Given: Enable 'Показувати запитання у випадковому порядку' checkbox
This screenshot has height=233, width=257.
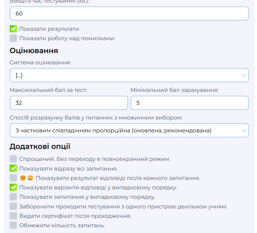Looking at the screenshot, I should point(13,197).
